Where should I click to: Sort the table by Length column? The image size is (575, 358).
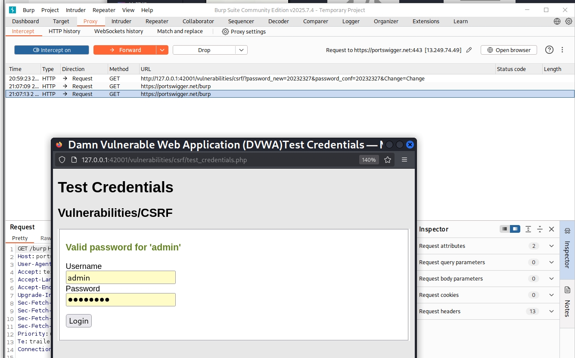pyautogui.click(x=558, y=69)
